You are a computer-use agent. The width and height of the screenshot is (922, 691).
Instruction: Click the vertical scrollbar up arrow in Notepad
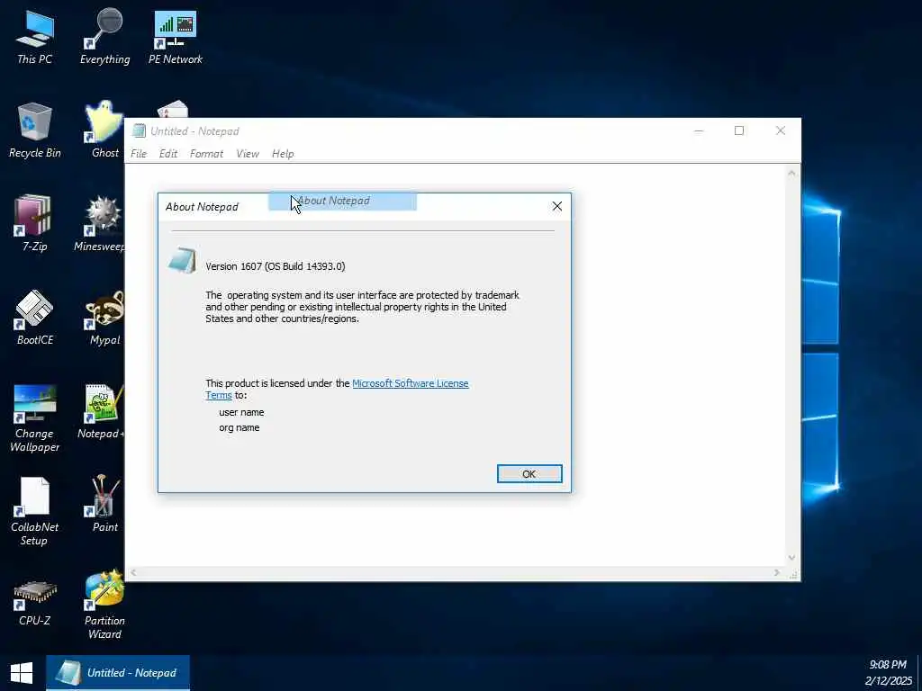791,173
